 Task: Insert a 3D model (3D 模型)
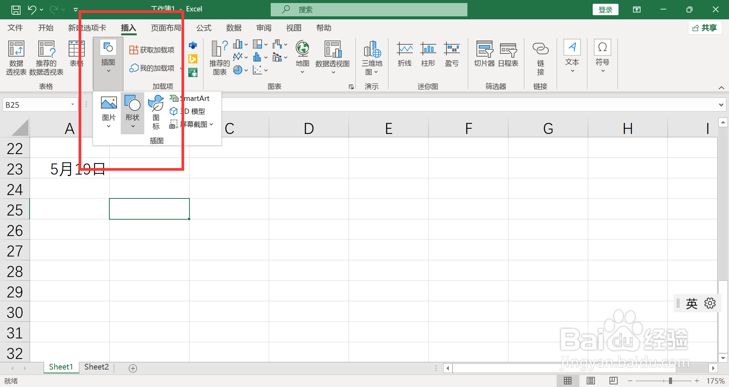(187, 111)
